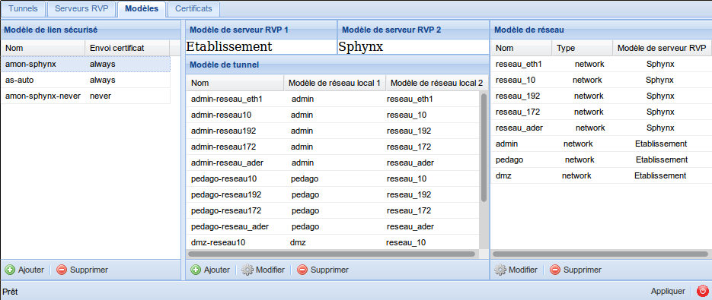This screenshot has width=712, height=300.
Task: Click Appliquer to apply changes
Action: 668,291
